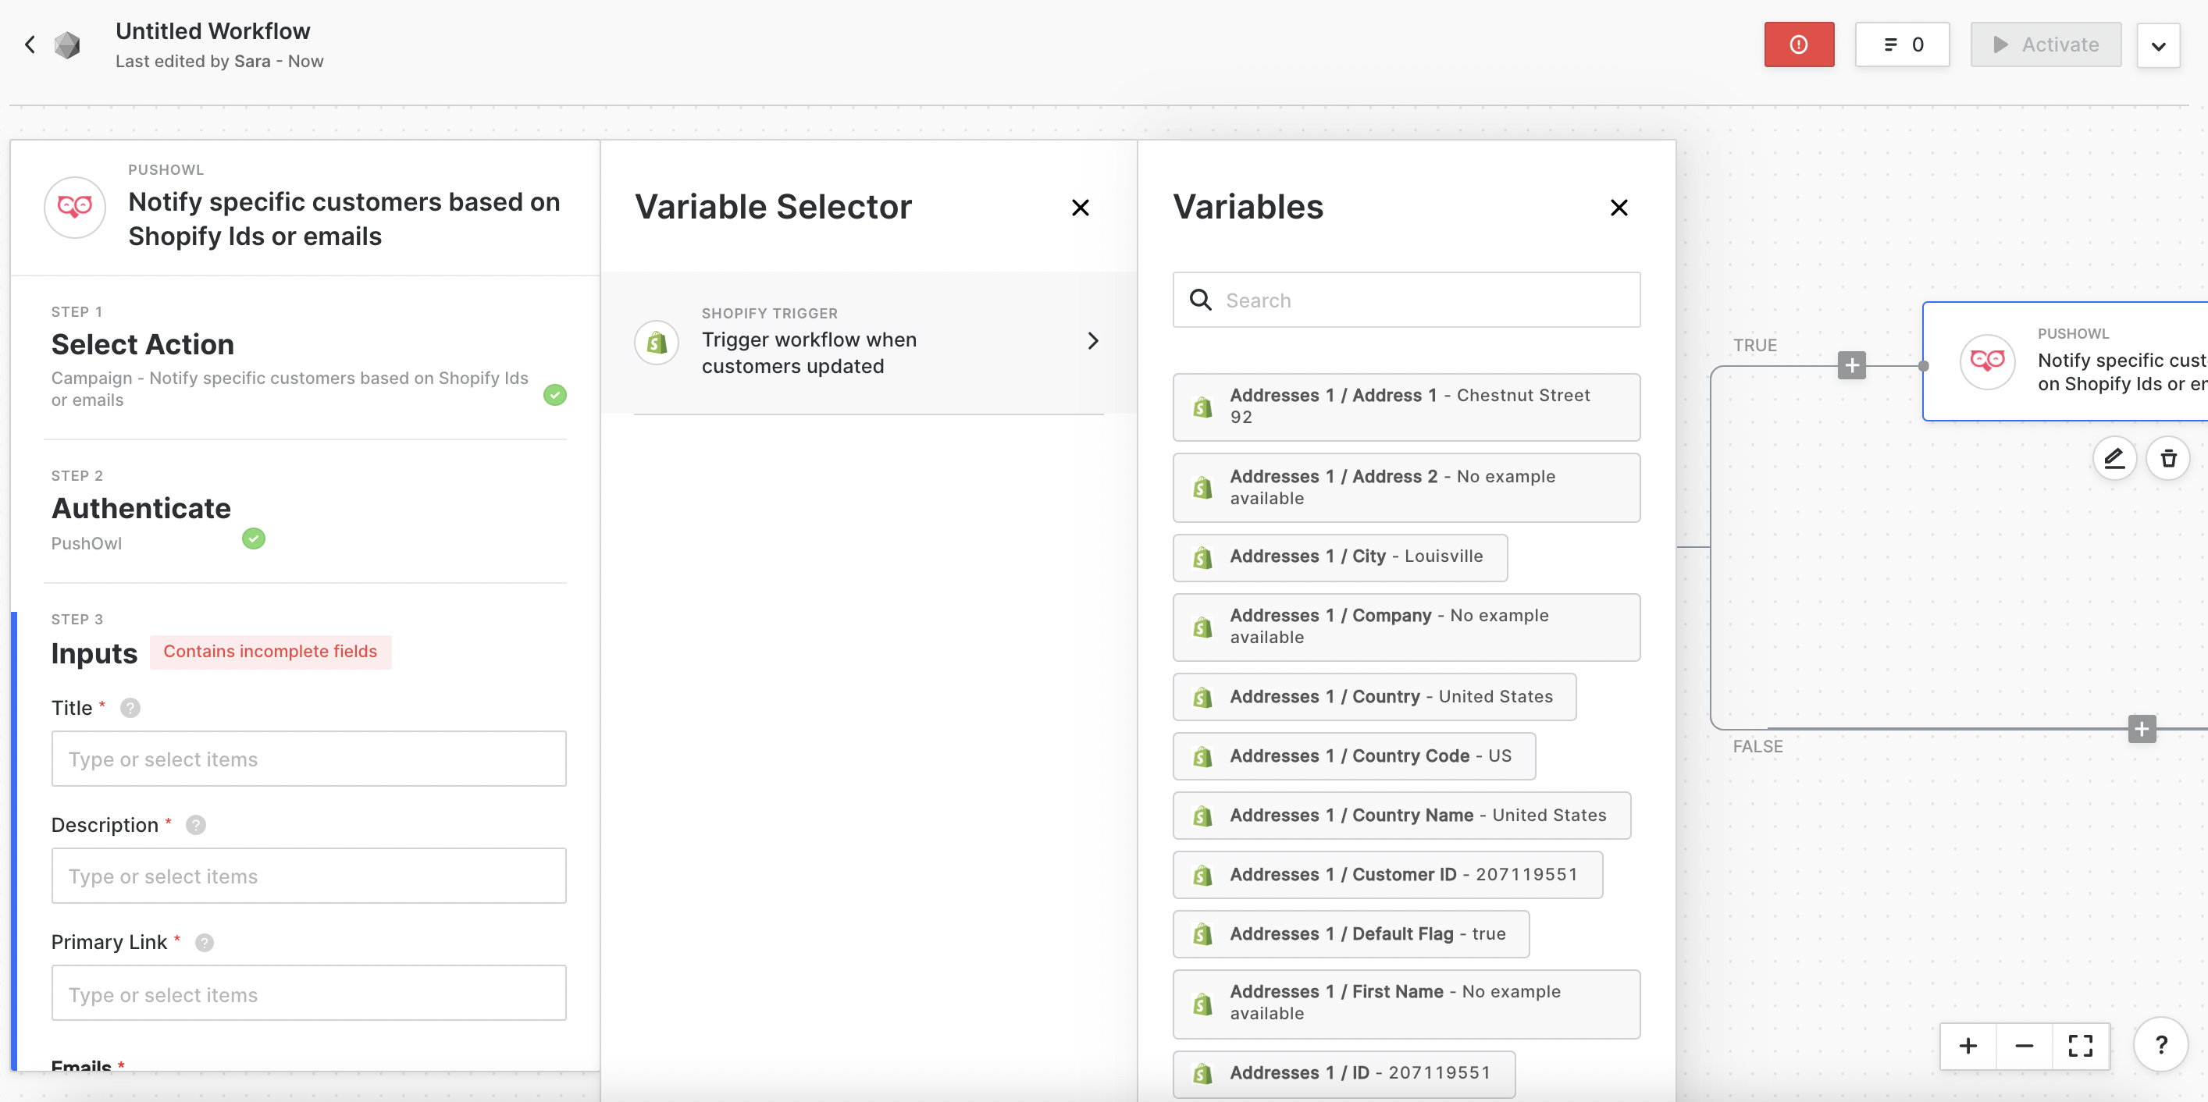2208x1102 pixels.
Task: Click the red error alert button
Action: (1798, 44)
